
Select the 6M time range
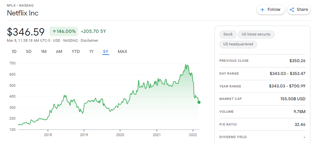pos(59,52)
